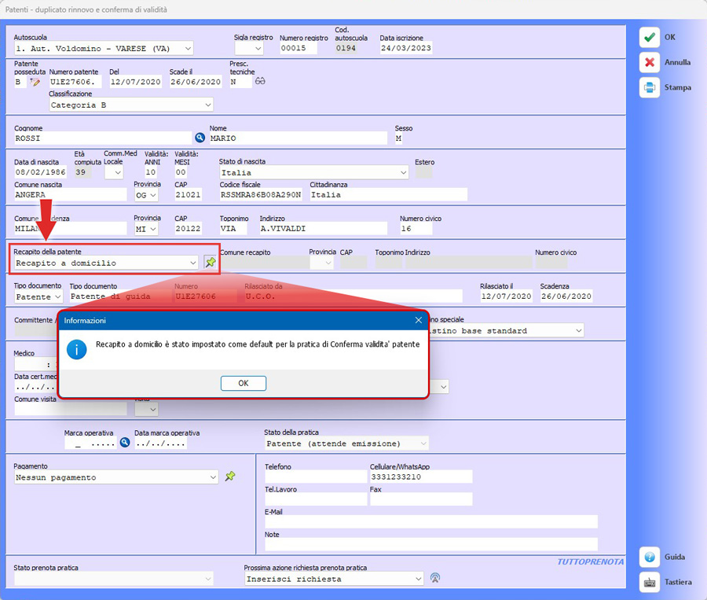The image size is (707, 600).
Task: Expand the Pagamento dropdown
Action: pyautogui.click(x=213, y=477)
